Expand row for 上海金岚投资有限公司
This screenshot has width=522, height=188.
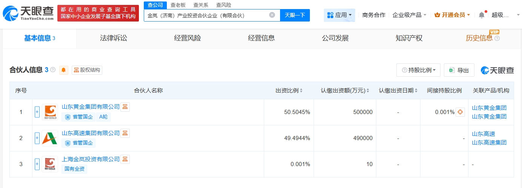click(x=37, y=164)
